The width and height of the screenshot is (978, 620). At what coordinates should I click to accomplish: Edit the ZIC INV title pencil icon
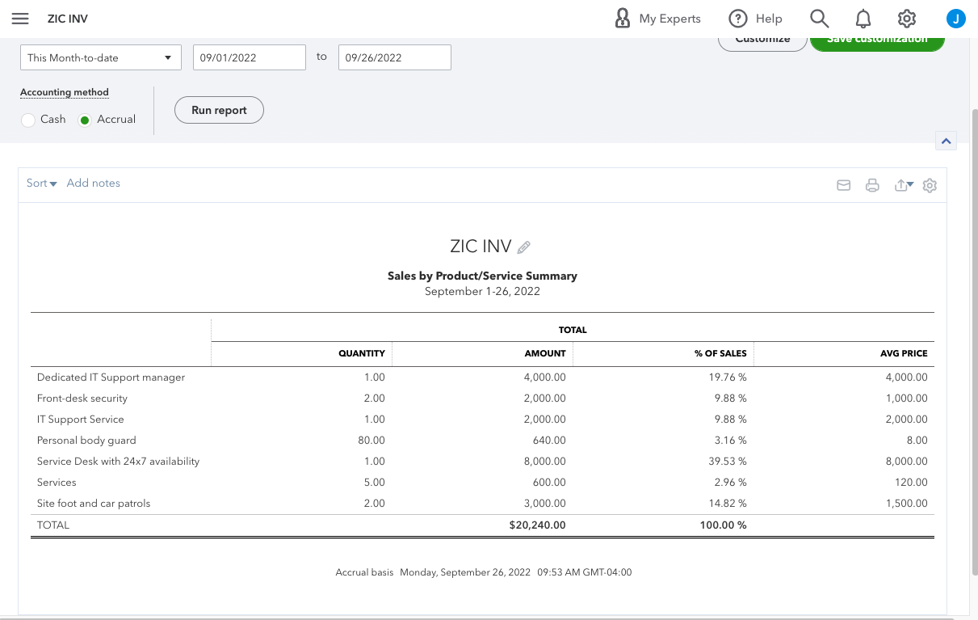click(x=524, y=247)
